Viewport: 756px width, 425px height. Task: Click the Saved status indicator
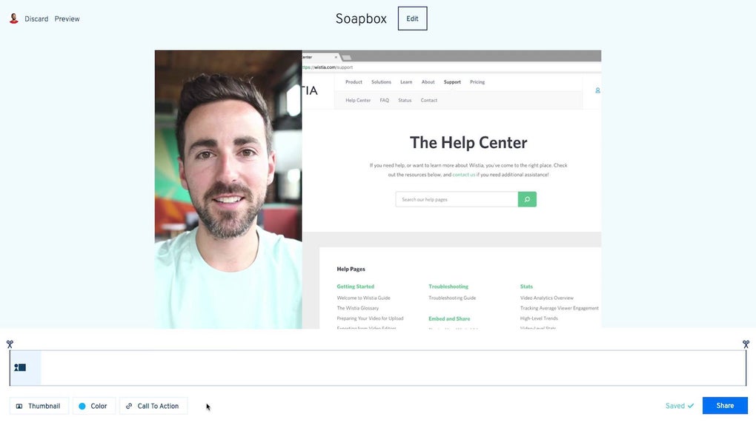tap(680, 406)
